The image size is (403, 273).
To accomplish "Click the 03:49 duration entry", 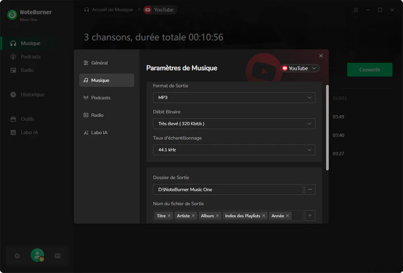I will 339,117.
